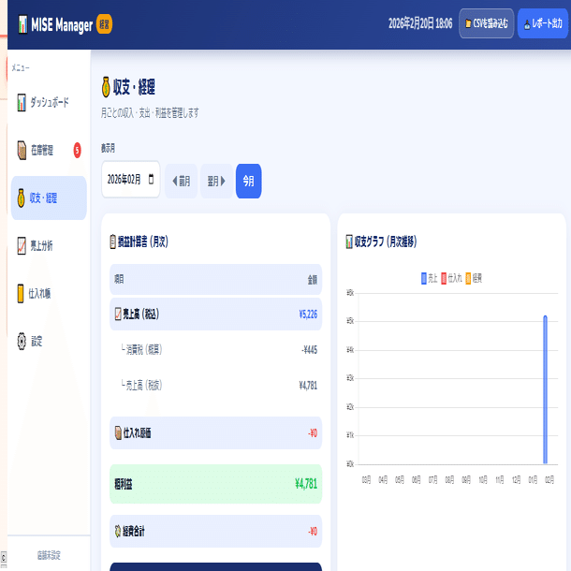Click the 02月 axis label in chart
The height and width of the screenshot is (571, 571).
549,480
